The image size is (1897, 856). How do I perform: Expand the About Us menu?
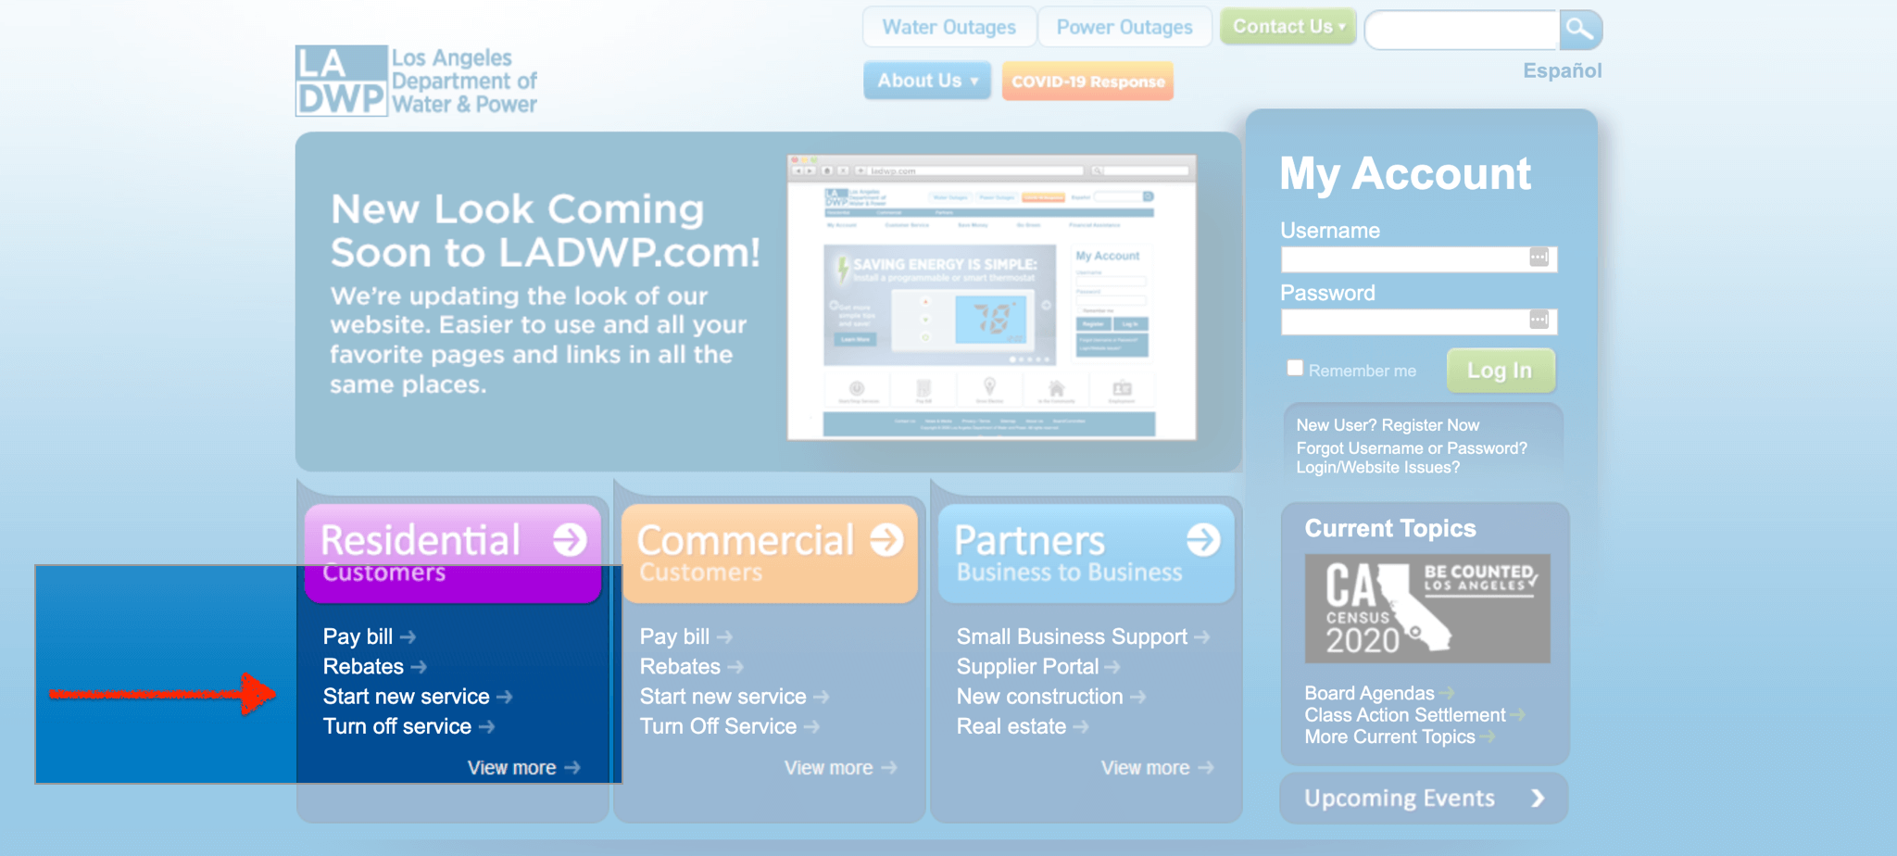(927, 81)
